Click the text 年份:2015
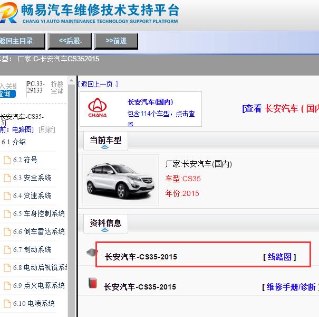Viewport: 319px width, 317px height. (x=182, y=193)
